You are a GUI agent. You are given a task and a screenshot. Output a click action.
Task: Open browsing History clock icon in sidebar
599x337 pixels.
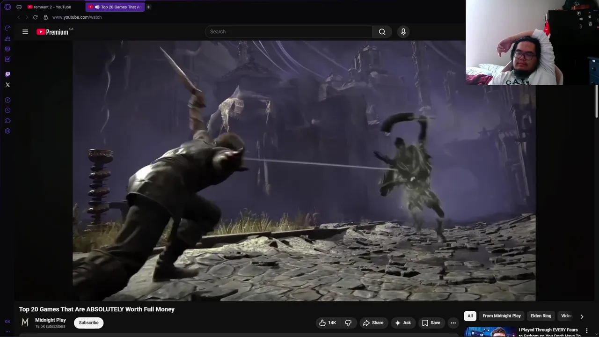pos(7,110)
